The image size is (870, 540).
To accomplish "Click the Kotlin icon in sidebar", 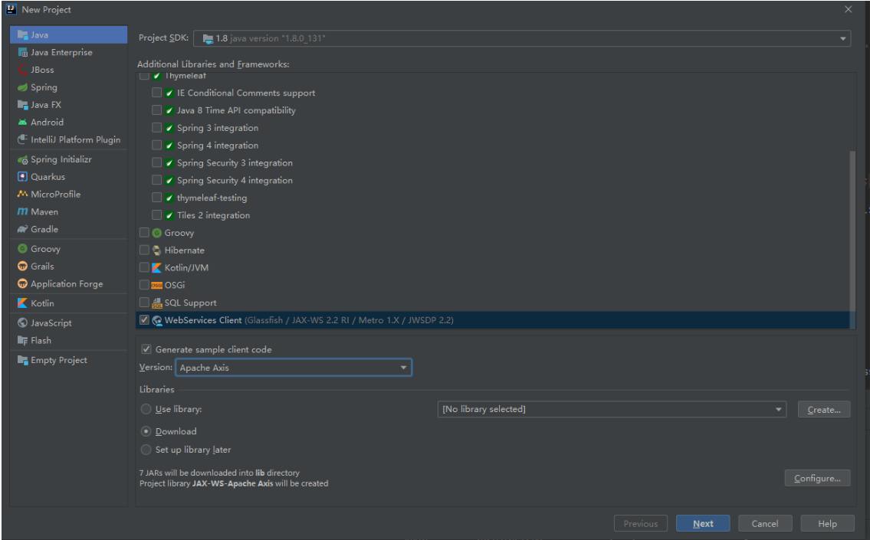I will click(22, 303).
